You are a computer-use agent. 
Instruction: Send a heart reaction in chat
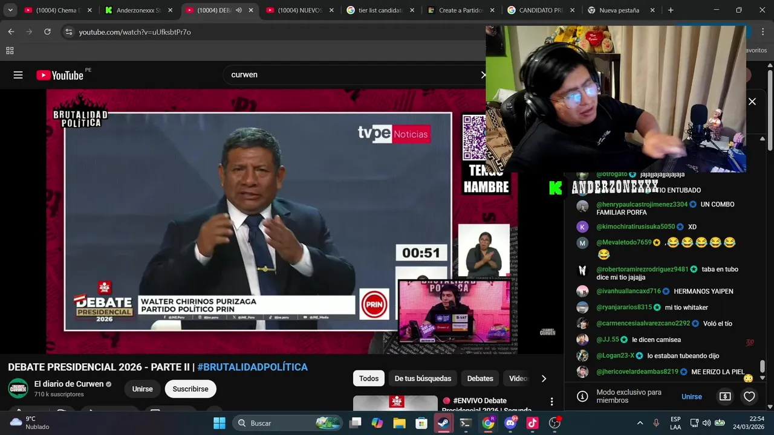[749, 397]
